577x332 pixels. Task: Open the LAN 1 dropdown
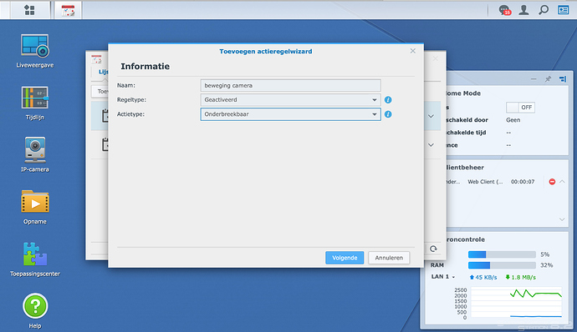pyautogui.click(x=443, y=277)
